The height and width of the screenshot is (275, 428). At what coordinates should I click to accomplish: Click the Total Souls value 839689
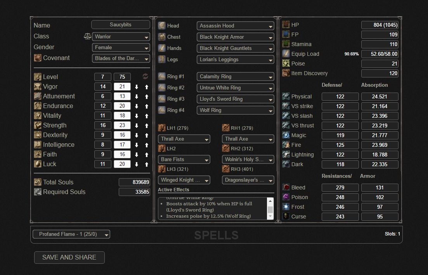pos(134,182)
